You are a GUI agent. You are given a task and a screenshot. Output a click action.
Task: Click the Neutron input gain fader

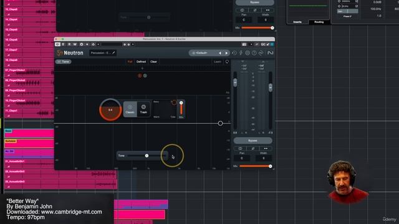tap(235, 83)
